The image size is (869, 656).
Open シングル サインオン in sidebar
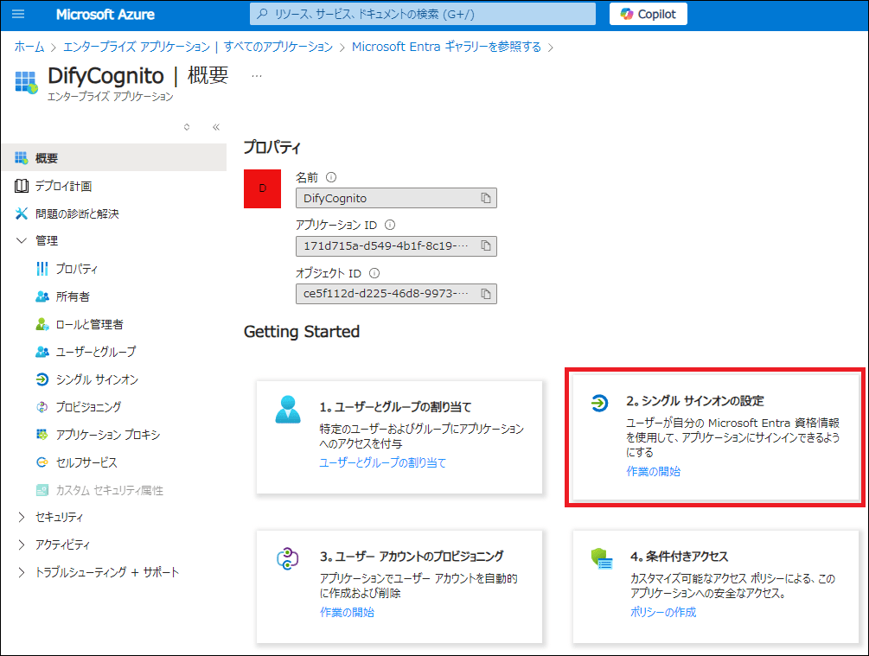(97, 379)
